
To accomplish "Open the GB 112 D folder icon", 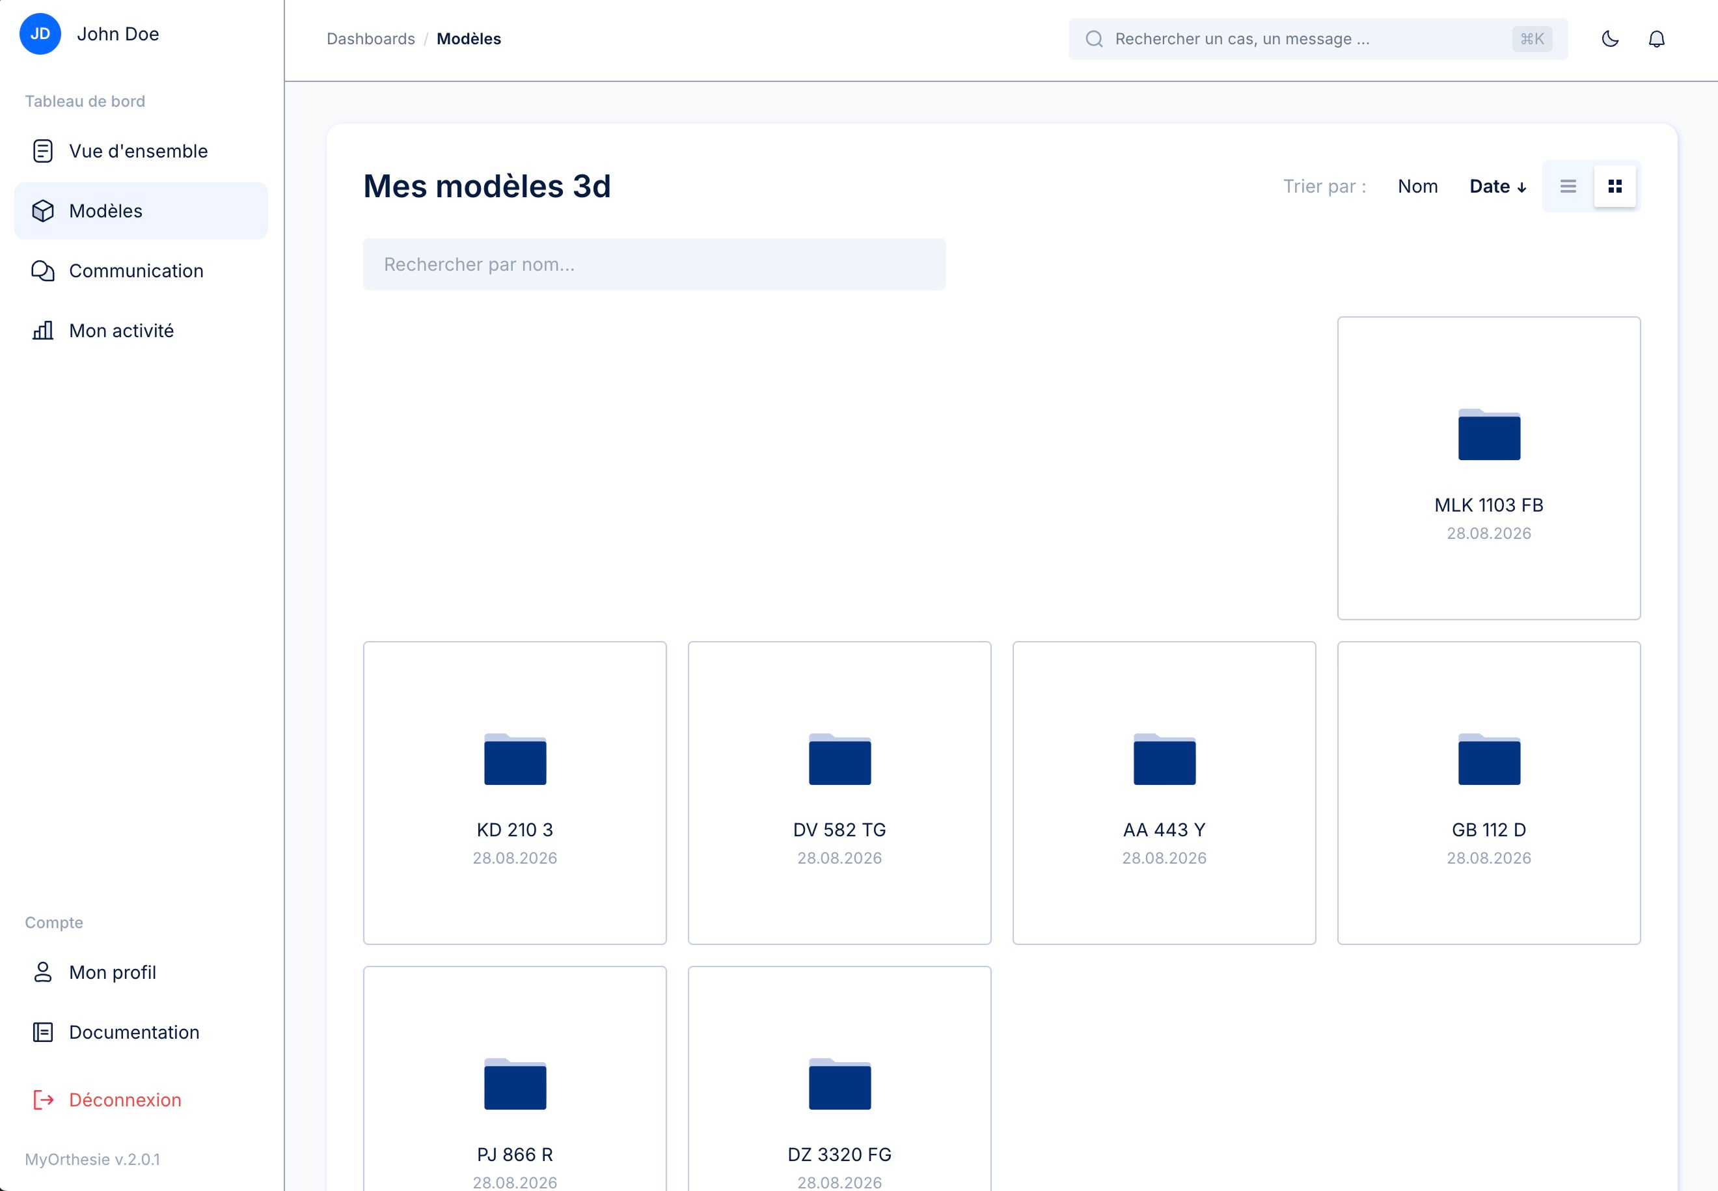I will pos(1489,759).
